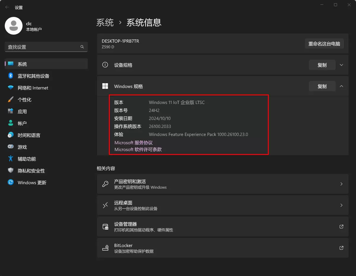Click the Accessibility figure icon
Screen dimensions: 356x276
click(x=11, y=159)
